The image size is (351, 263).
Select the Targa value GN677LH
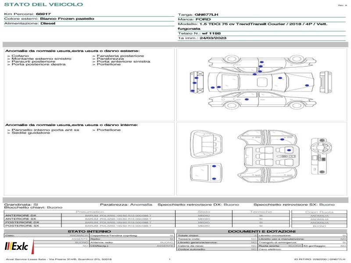(x=206, y=15)
